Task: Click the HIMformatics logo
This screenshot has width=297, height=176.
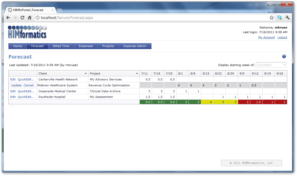Action: pyautogui.click(x=27, y=32)
